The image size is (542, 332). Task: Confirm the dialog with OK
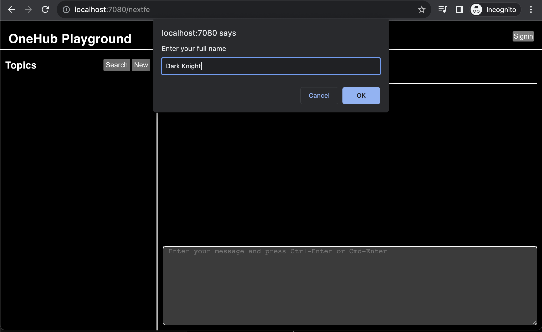(361, 96)
